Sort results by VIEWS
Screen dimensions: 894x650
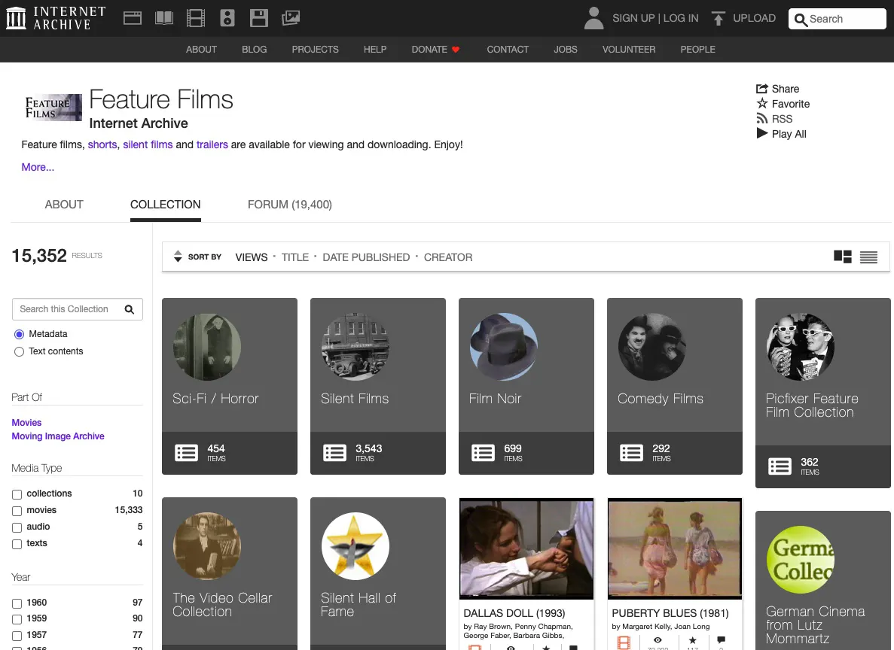252,257
